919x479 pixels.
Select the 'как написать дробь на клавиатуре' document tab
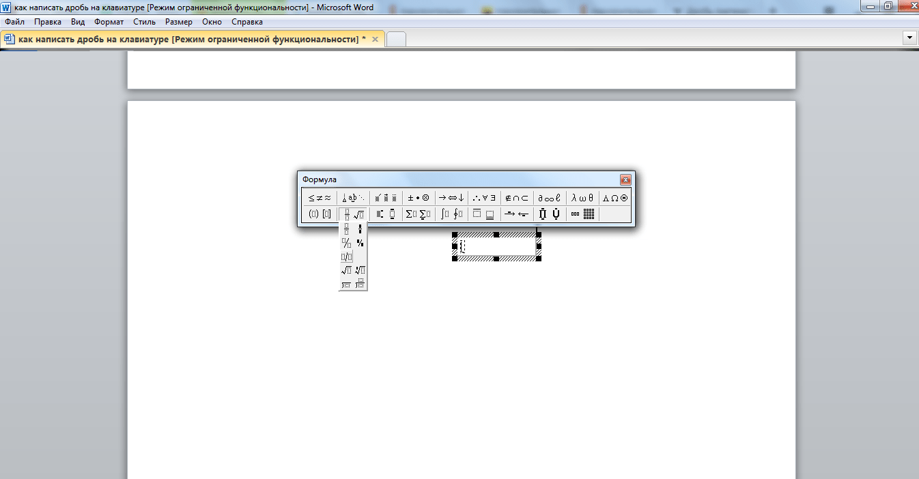193,39
